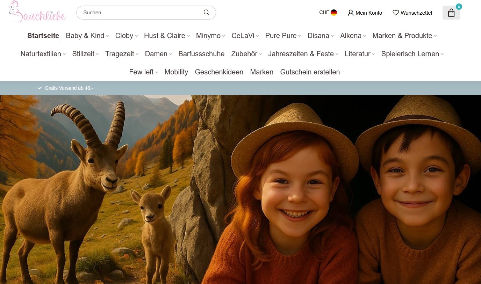
Task: Go to Startseite
Action: [43, 36]
